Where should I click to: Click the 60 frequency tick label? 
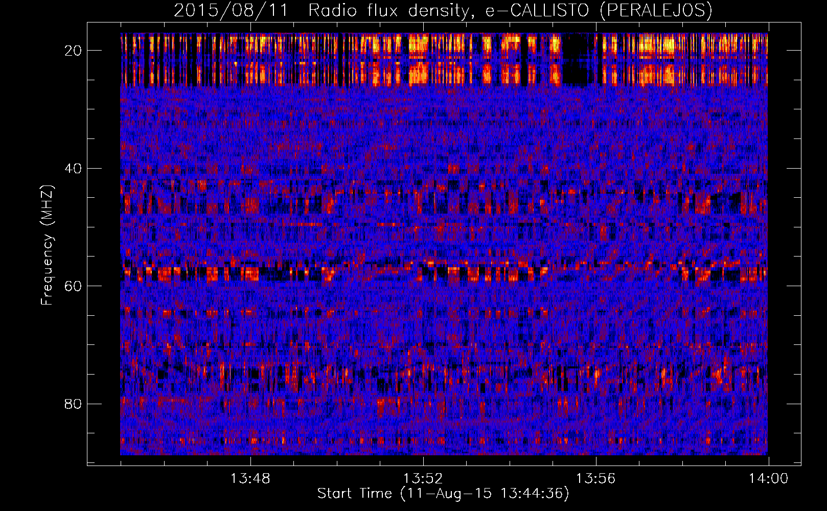(73, 286)
